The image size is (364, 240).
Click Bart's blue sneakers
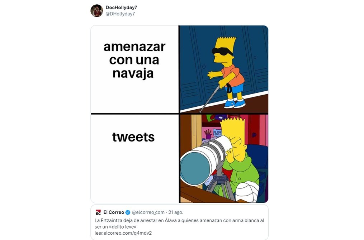coord(235,104)
